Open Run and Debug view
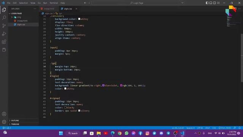 click(4, 34)
